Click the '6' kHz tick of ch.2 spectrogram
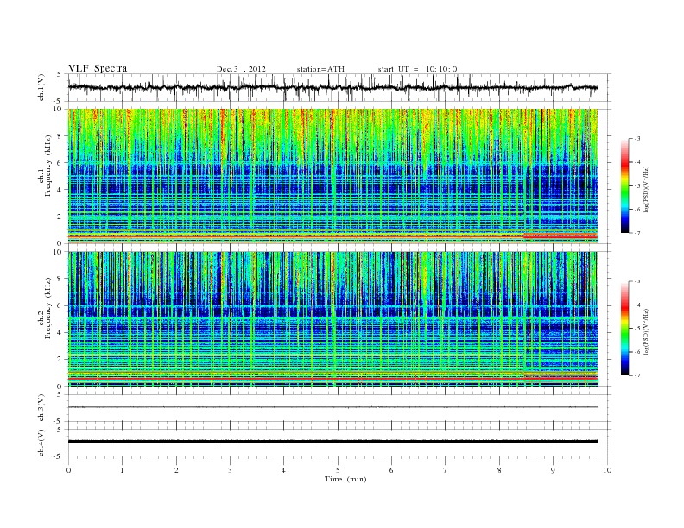Viewport: 684px width, 528px height. (x=60, y=305)
